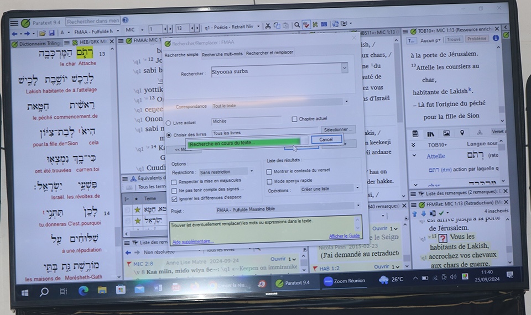Open the TOB10+ window hamburger menu

point(405,32)
